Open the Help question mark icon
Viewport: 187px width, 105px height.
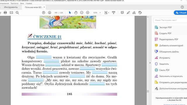click(x=182, y=7)
